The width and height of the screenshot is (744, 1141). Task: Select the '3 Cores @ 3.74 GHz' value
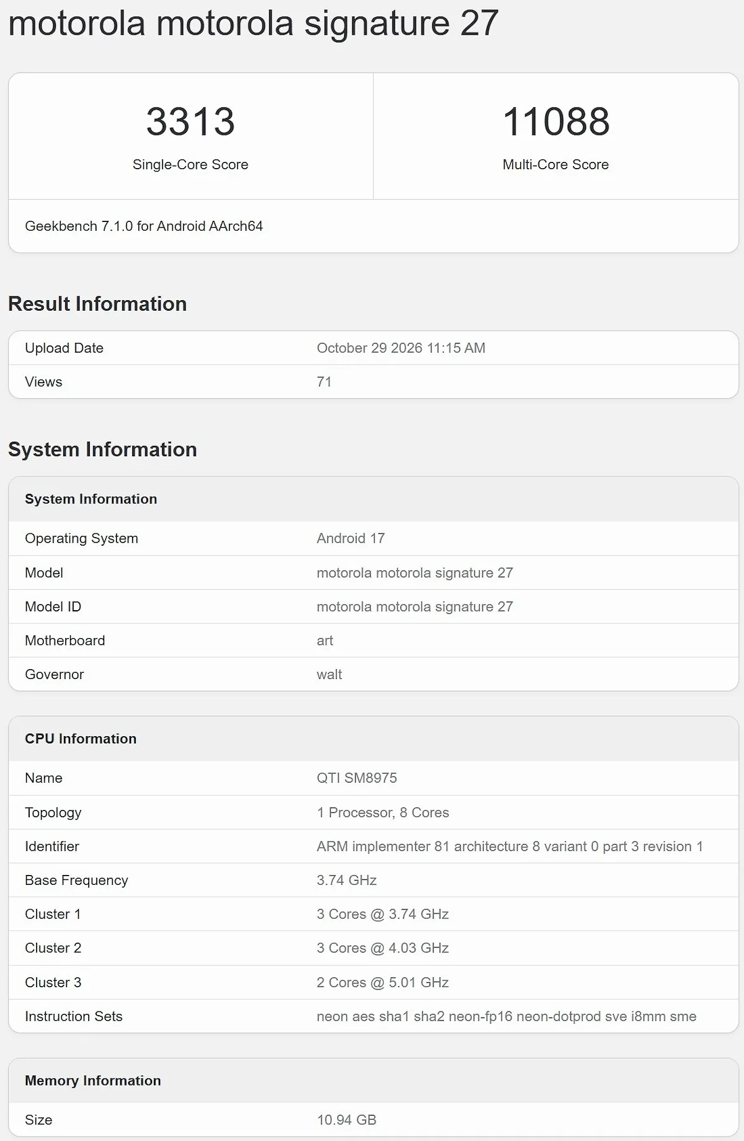383,914
